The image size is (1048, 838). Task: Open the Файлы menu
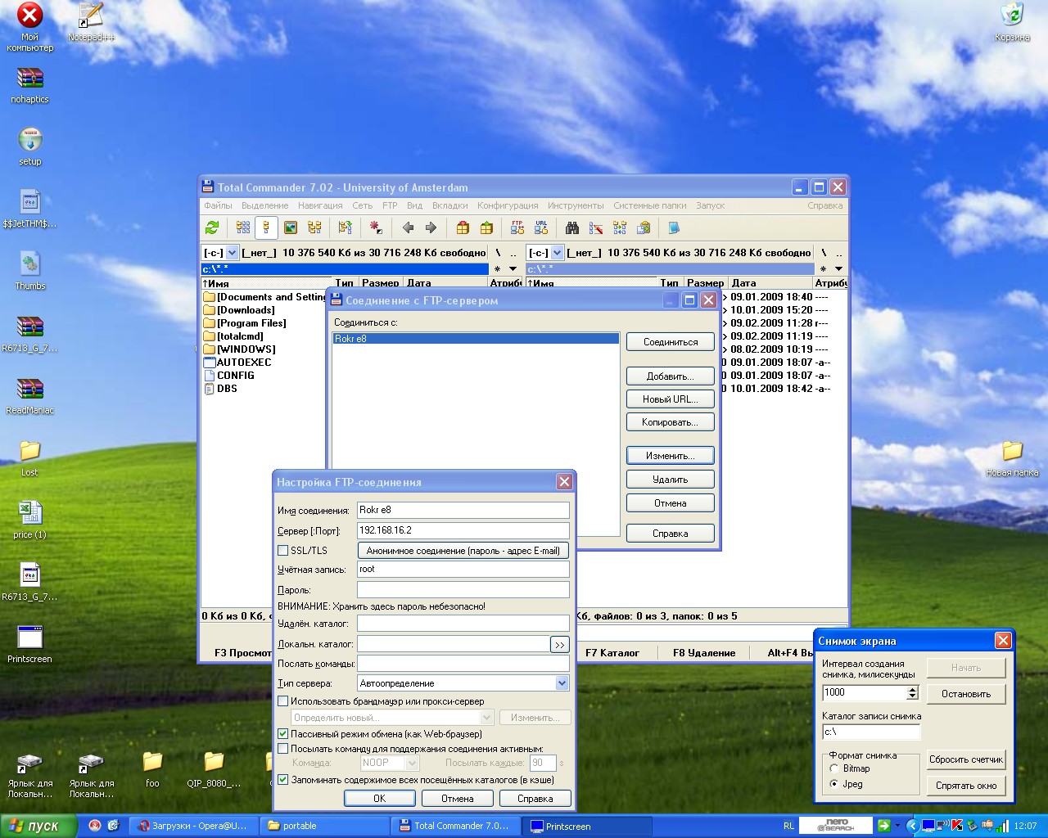218,205
